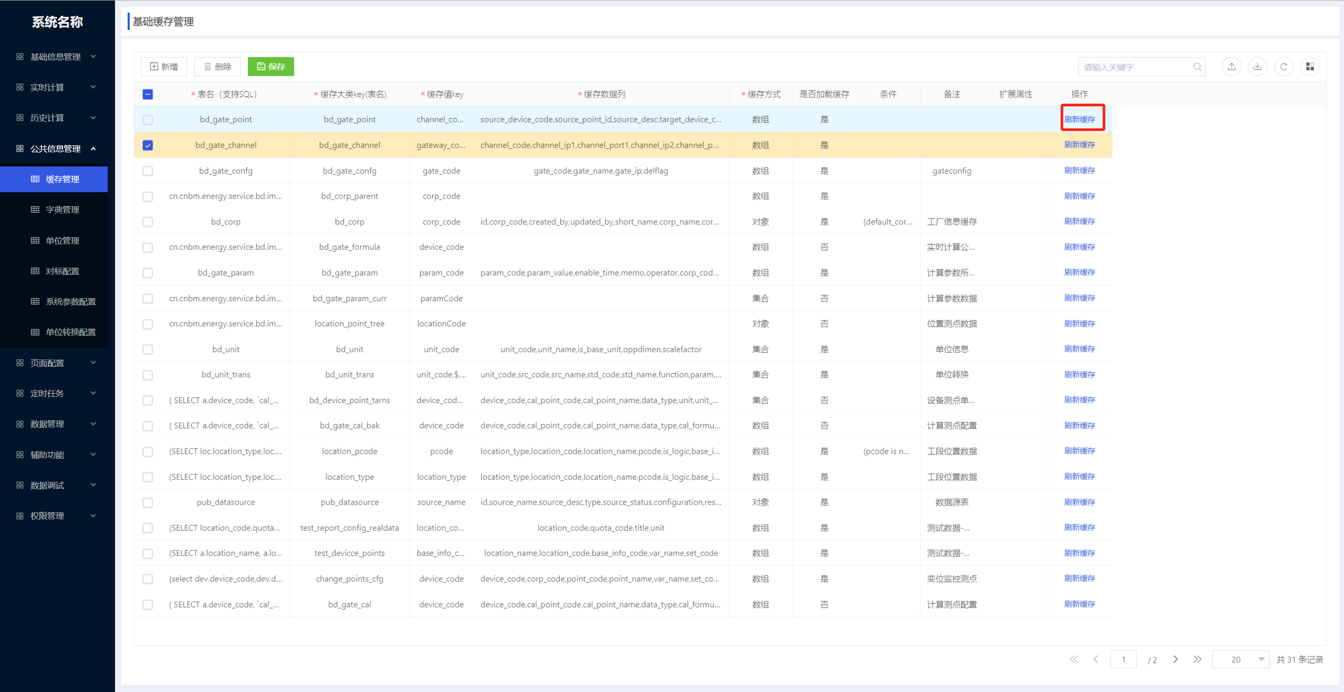Click the 新增 button
The width and height of the screenshot is (1344, 692).
(x=164, y=67)
